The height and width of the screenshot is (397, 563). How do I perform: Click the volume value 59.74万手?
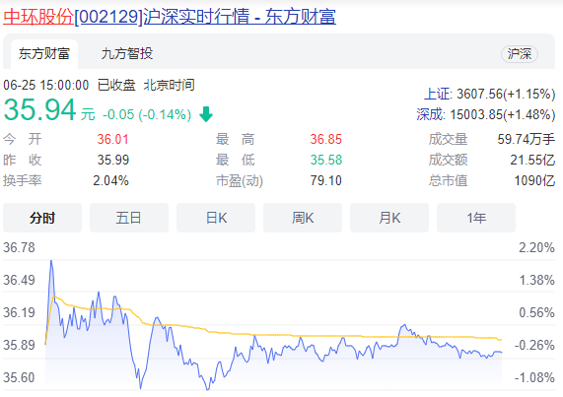tap(526, 139)
